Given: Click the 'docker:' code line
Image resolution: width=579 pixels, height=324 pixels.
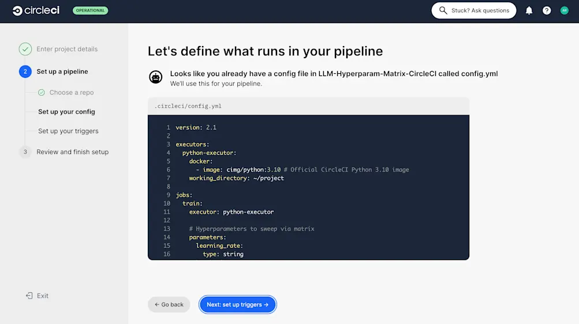Looking at the screenshot, I should tap(201, 161).
